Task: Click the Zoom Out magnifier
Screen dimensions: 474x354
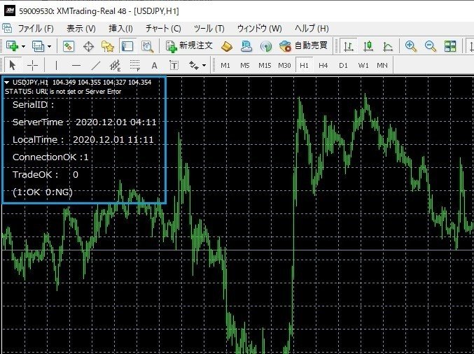Action: click(x=431, y=46)
